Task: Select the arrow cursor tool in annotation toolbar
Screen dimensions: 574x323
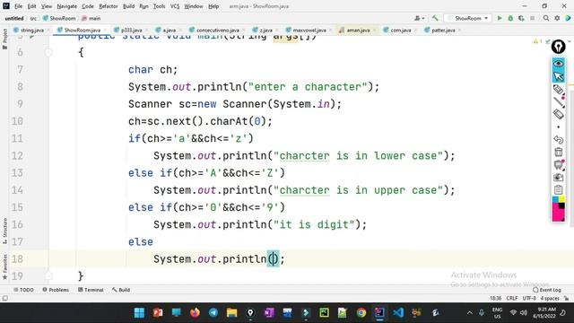Action: coord(558,76)
